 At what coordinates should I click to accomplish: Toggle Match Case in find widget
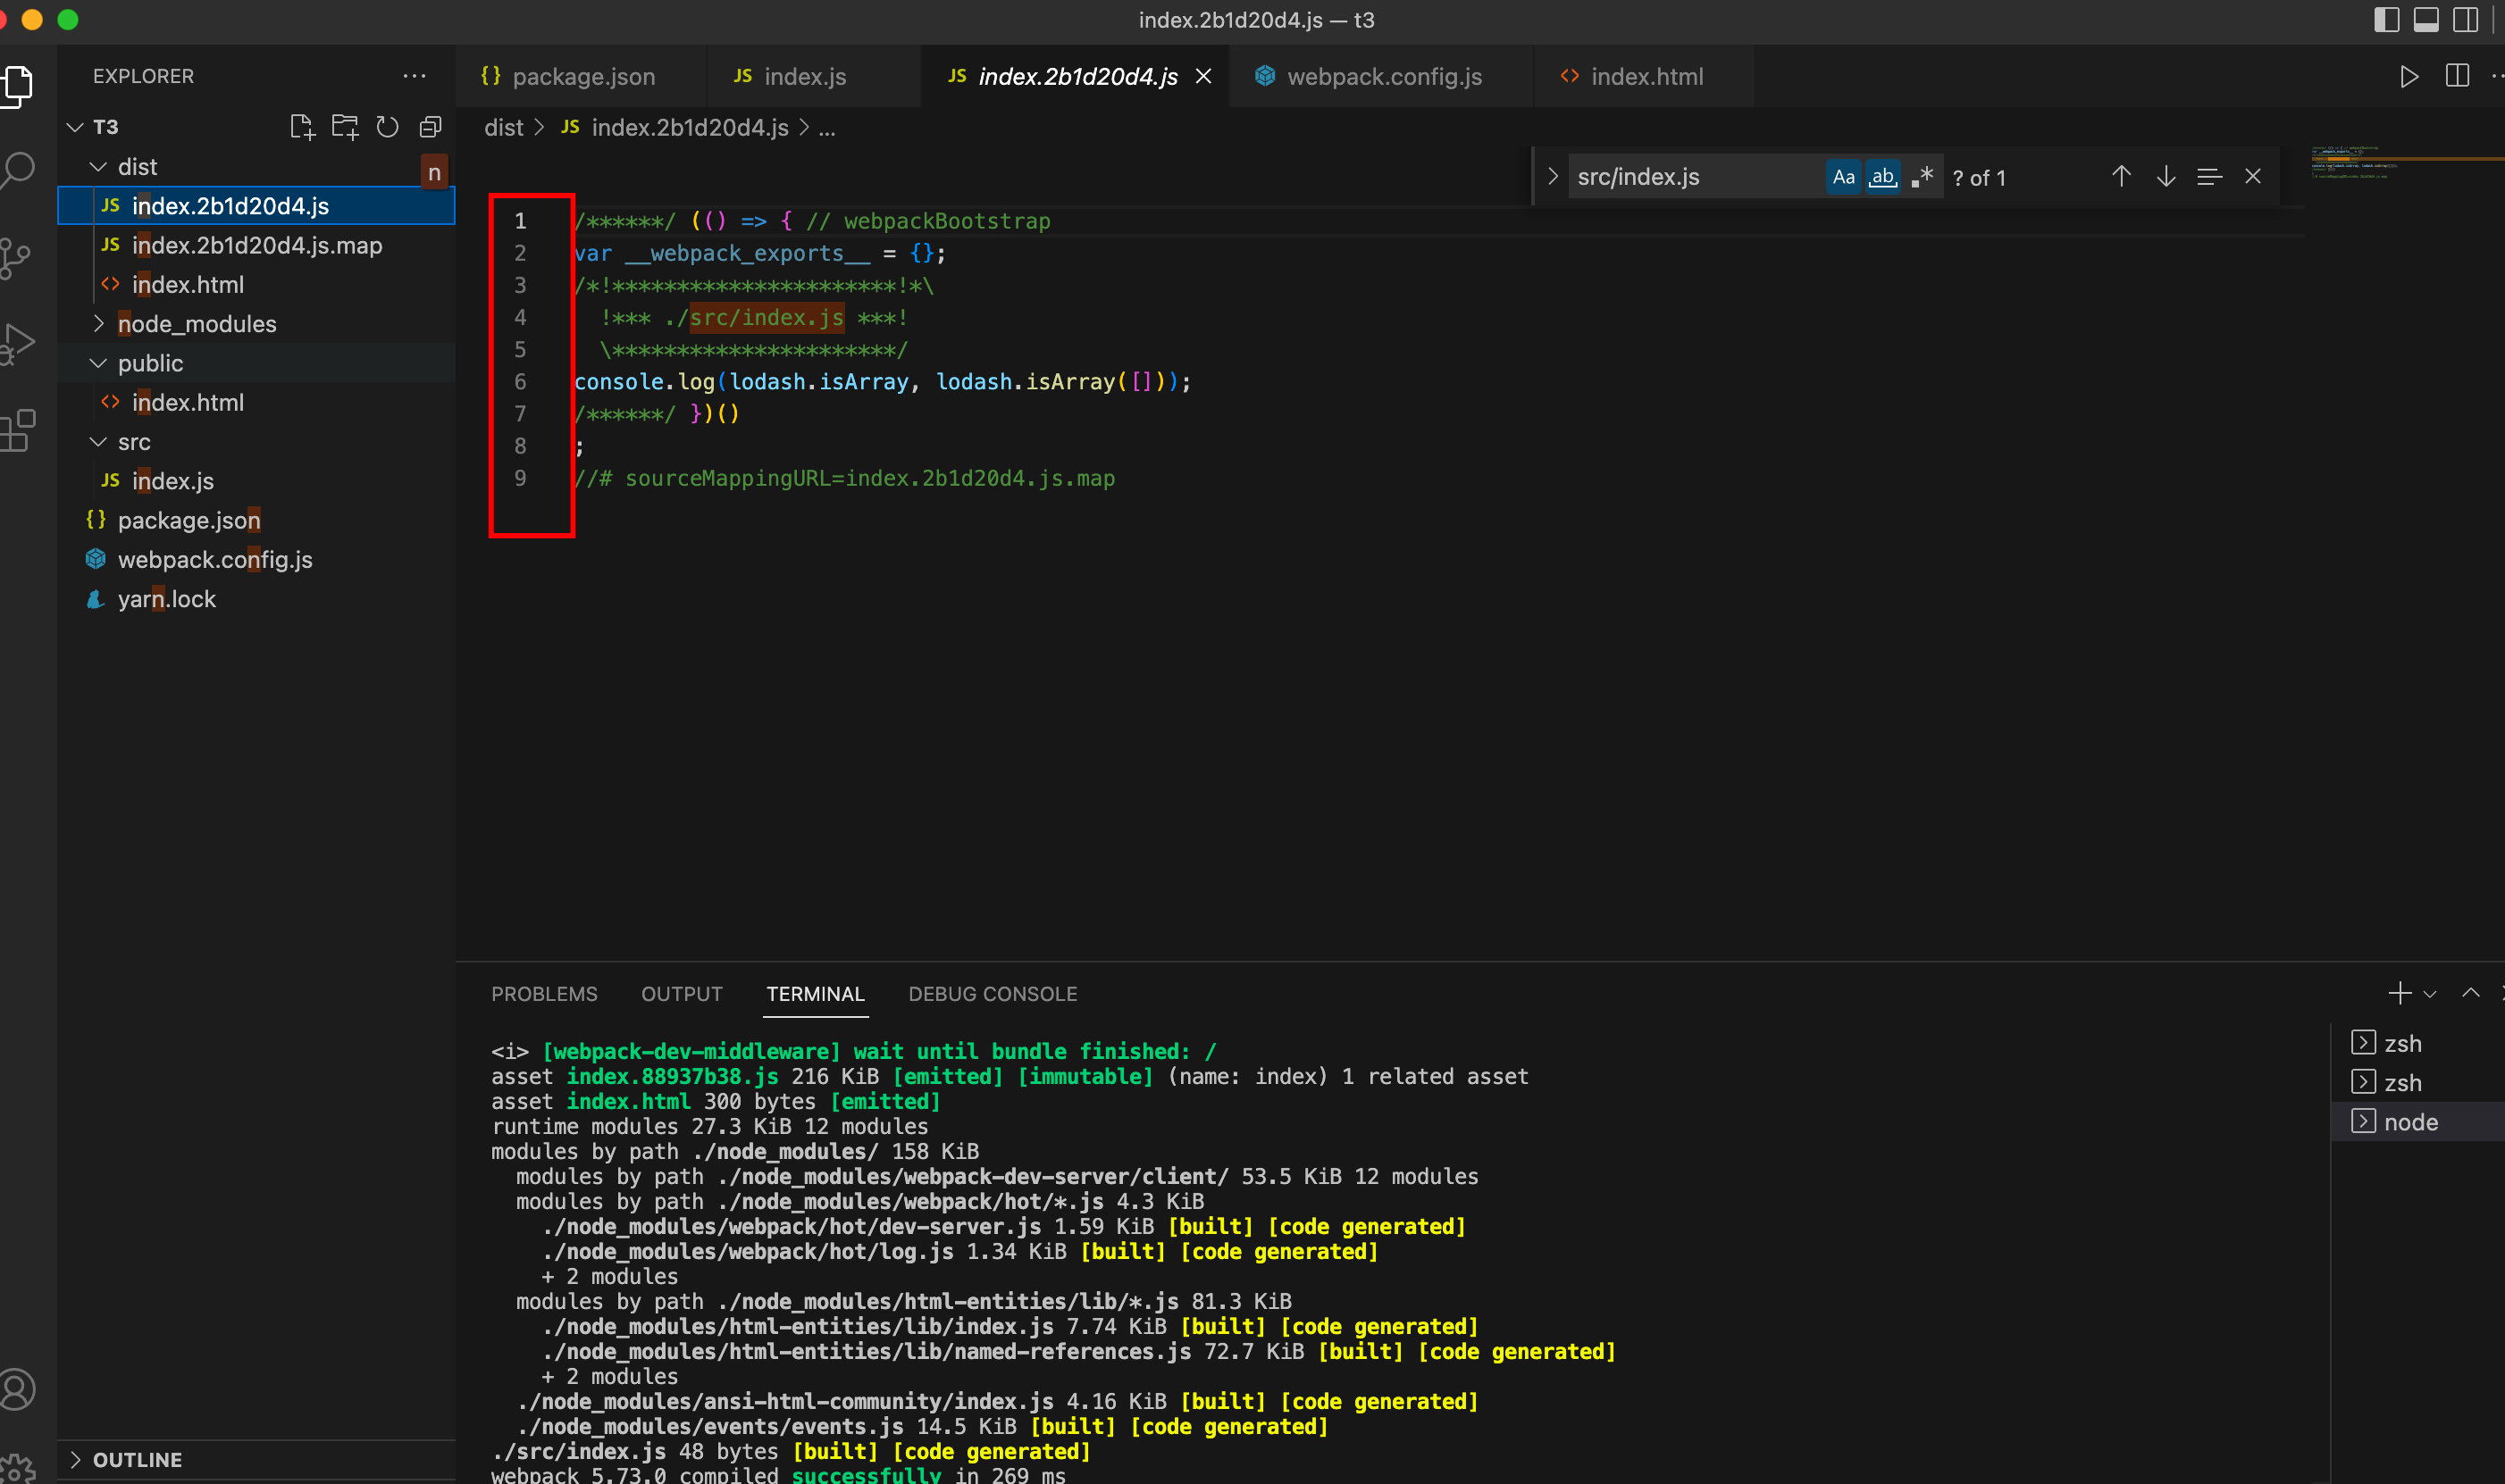[x=1844, y=177]
